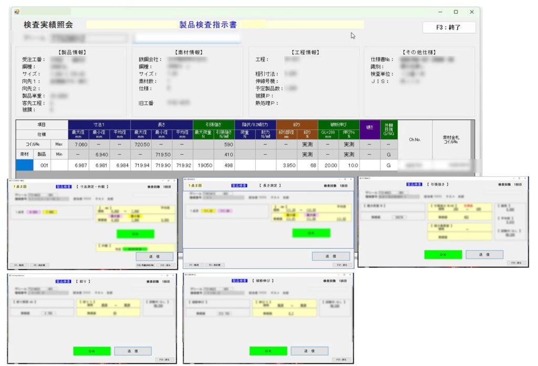Screen dimensions: 538x366
Task: Close the 寸法測定・外観 inspection window
Action: (174, 180)
